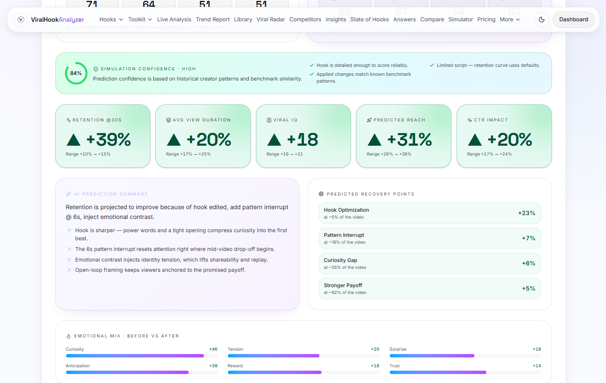Select the Curiosity Gap recovery point
The image size is (606, 383).
point(430,263)
